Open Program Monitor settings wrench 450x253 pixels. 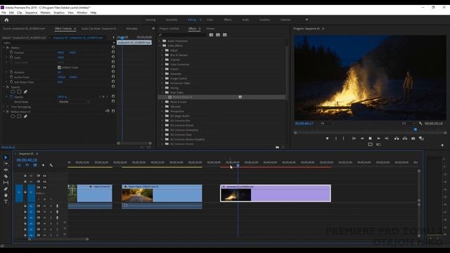pyautogui.click(x=420, y=124)
